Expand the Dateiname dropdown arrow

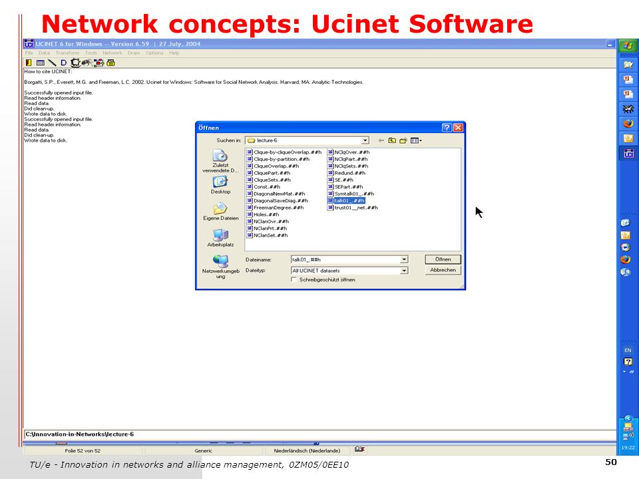click(404, 259)
